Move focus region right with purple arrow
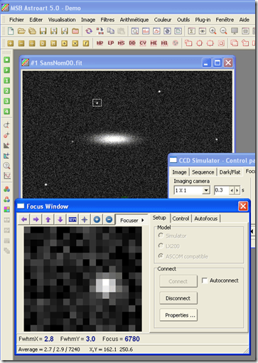The width and height of the screenshot is (258, 363). pyautogui.click(x=36, y=219)
